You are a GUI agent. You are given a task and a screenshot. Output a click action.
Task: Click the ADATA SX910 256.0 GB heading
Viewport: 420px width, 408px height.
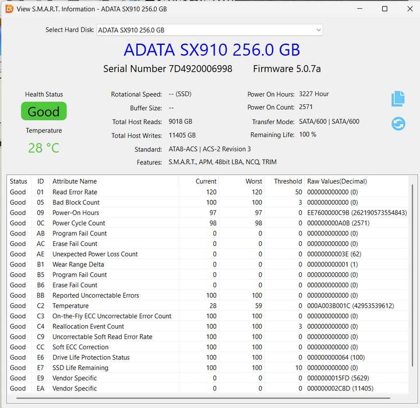tap(211, 50)
